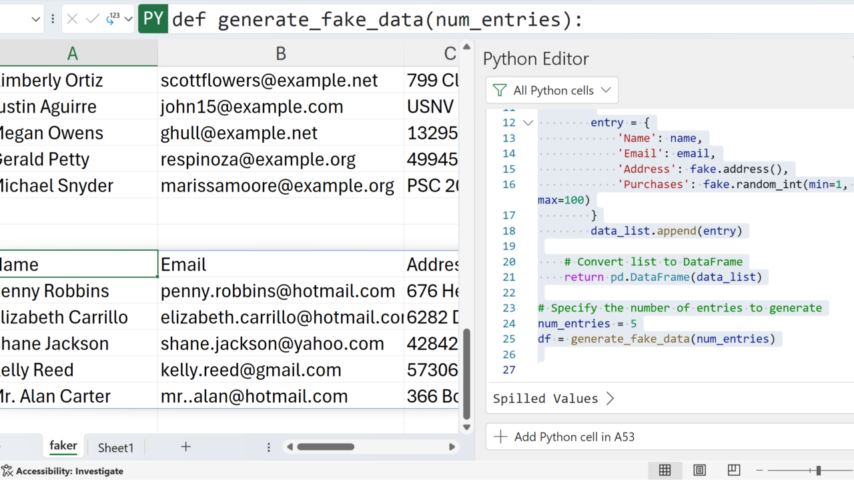
Task: Collapse code block at line 12
Action: coord(528,123)
